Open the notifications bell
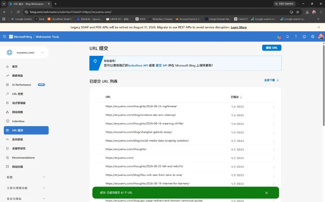This screenshot has width=325, height=202. tap(288, 37)
